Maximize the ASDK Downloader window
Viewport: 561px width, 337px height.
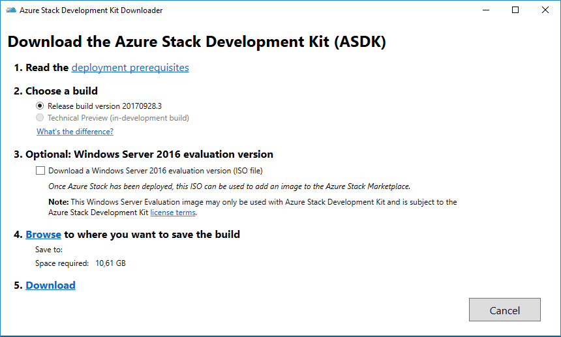515,10
